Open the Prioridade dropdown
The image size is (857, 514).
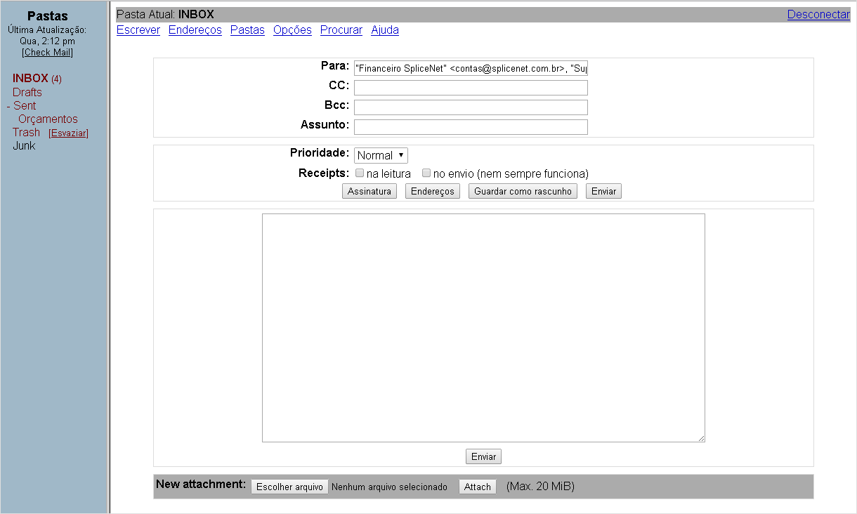(x=381, y=155)
